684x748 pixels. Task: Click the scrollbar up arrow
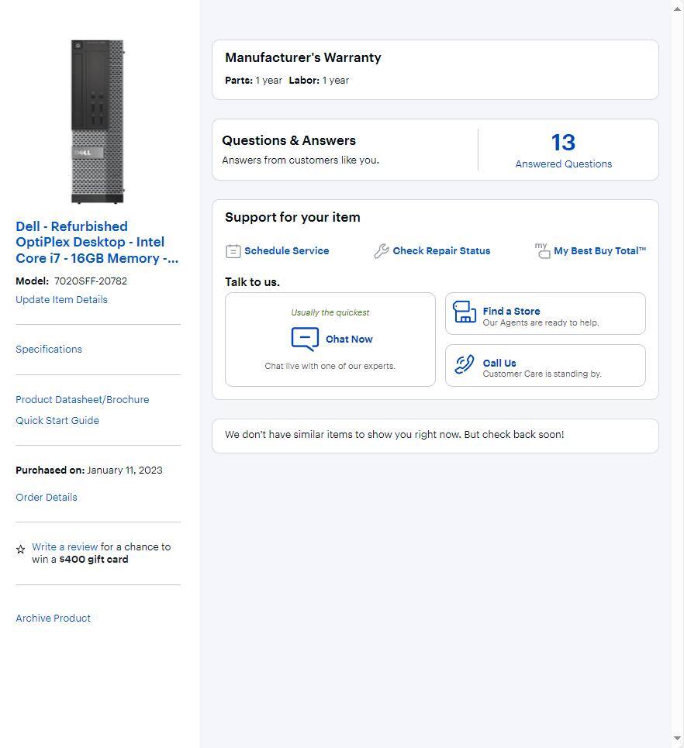pos(677,9)
